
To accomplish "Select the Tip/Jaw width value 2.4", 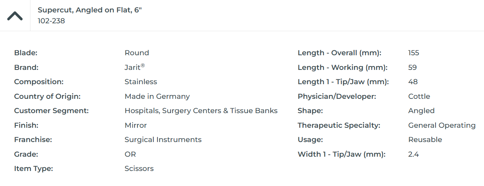I will point(413,154).
